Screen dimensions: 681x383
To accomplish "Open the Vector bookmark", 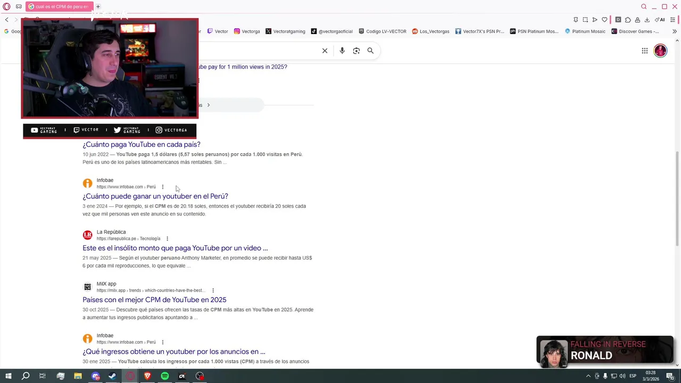I will (218, 31).
